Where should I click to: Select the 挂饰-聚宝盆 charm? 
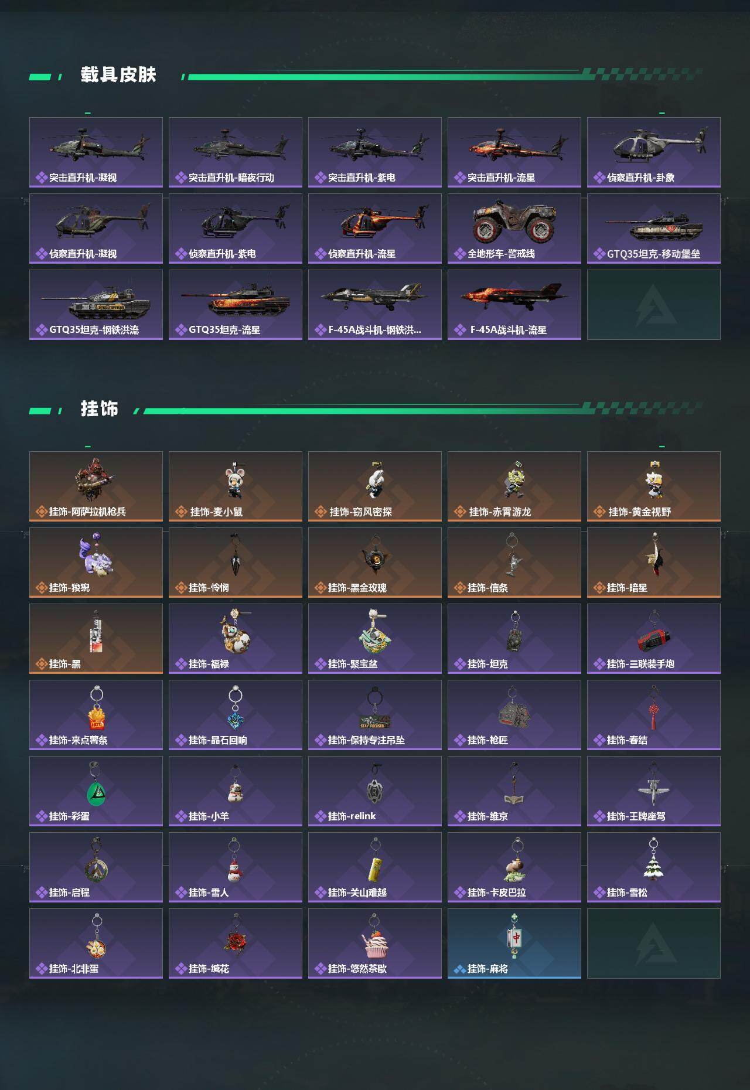click(x=375, y=639)
